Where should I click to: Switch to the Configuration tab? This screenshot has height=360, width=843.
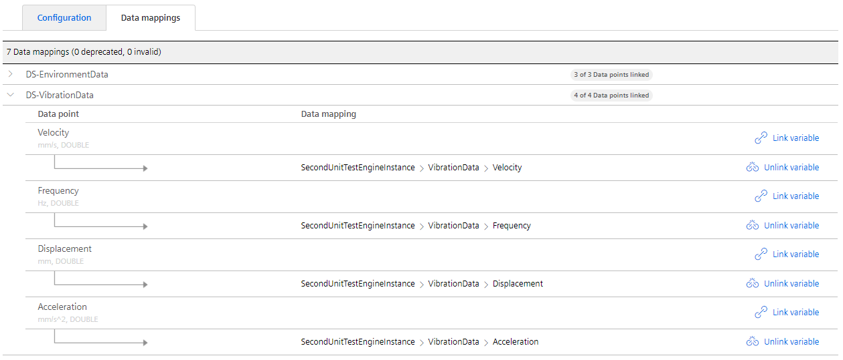64,18
